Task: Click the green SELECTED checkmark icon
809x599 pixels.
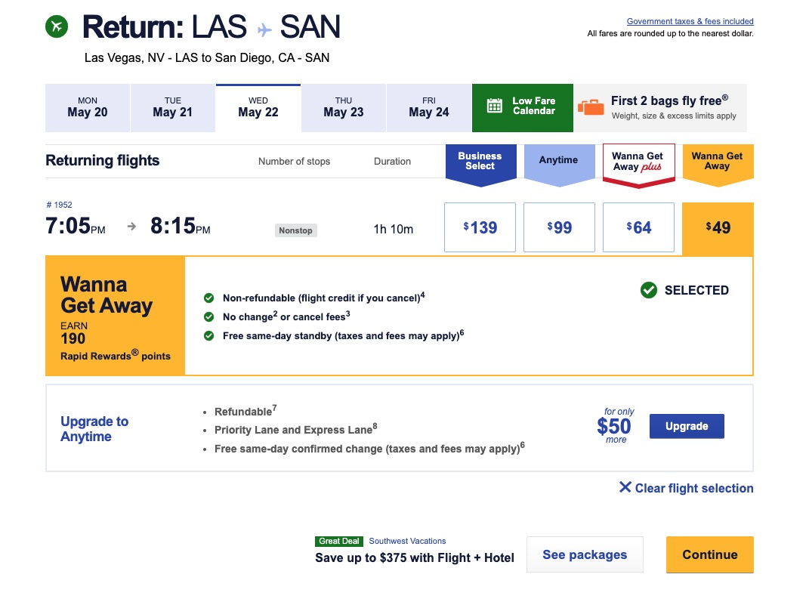Action: pyautogui.click(x=648, y=290)
